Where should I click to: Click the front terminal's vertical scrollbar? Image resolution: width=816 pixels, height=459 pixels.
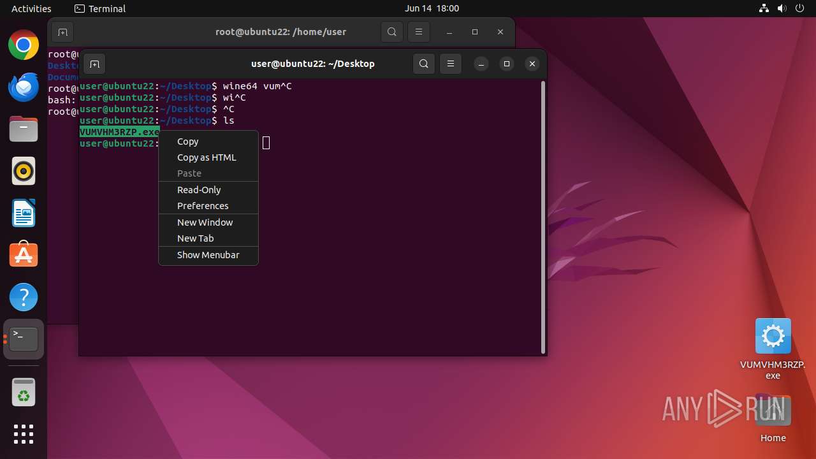click(x=543, y=217)
